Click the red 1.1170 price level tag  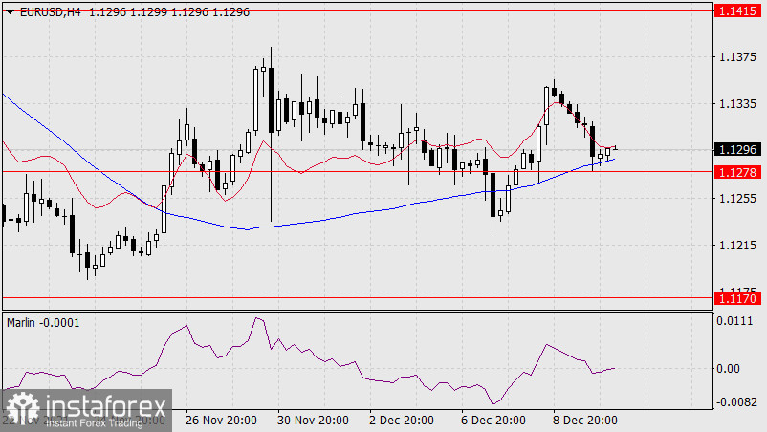pos(736,298)
